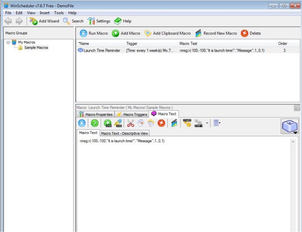
Task: Open the Tools menu
Action: [x=59, y=13]
